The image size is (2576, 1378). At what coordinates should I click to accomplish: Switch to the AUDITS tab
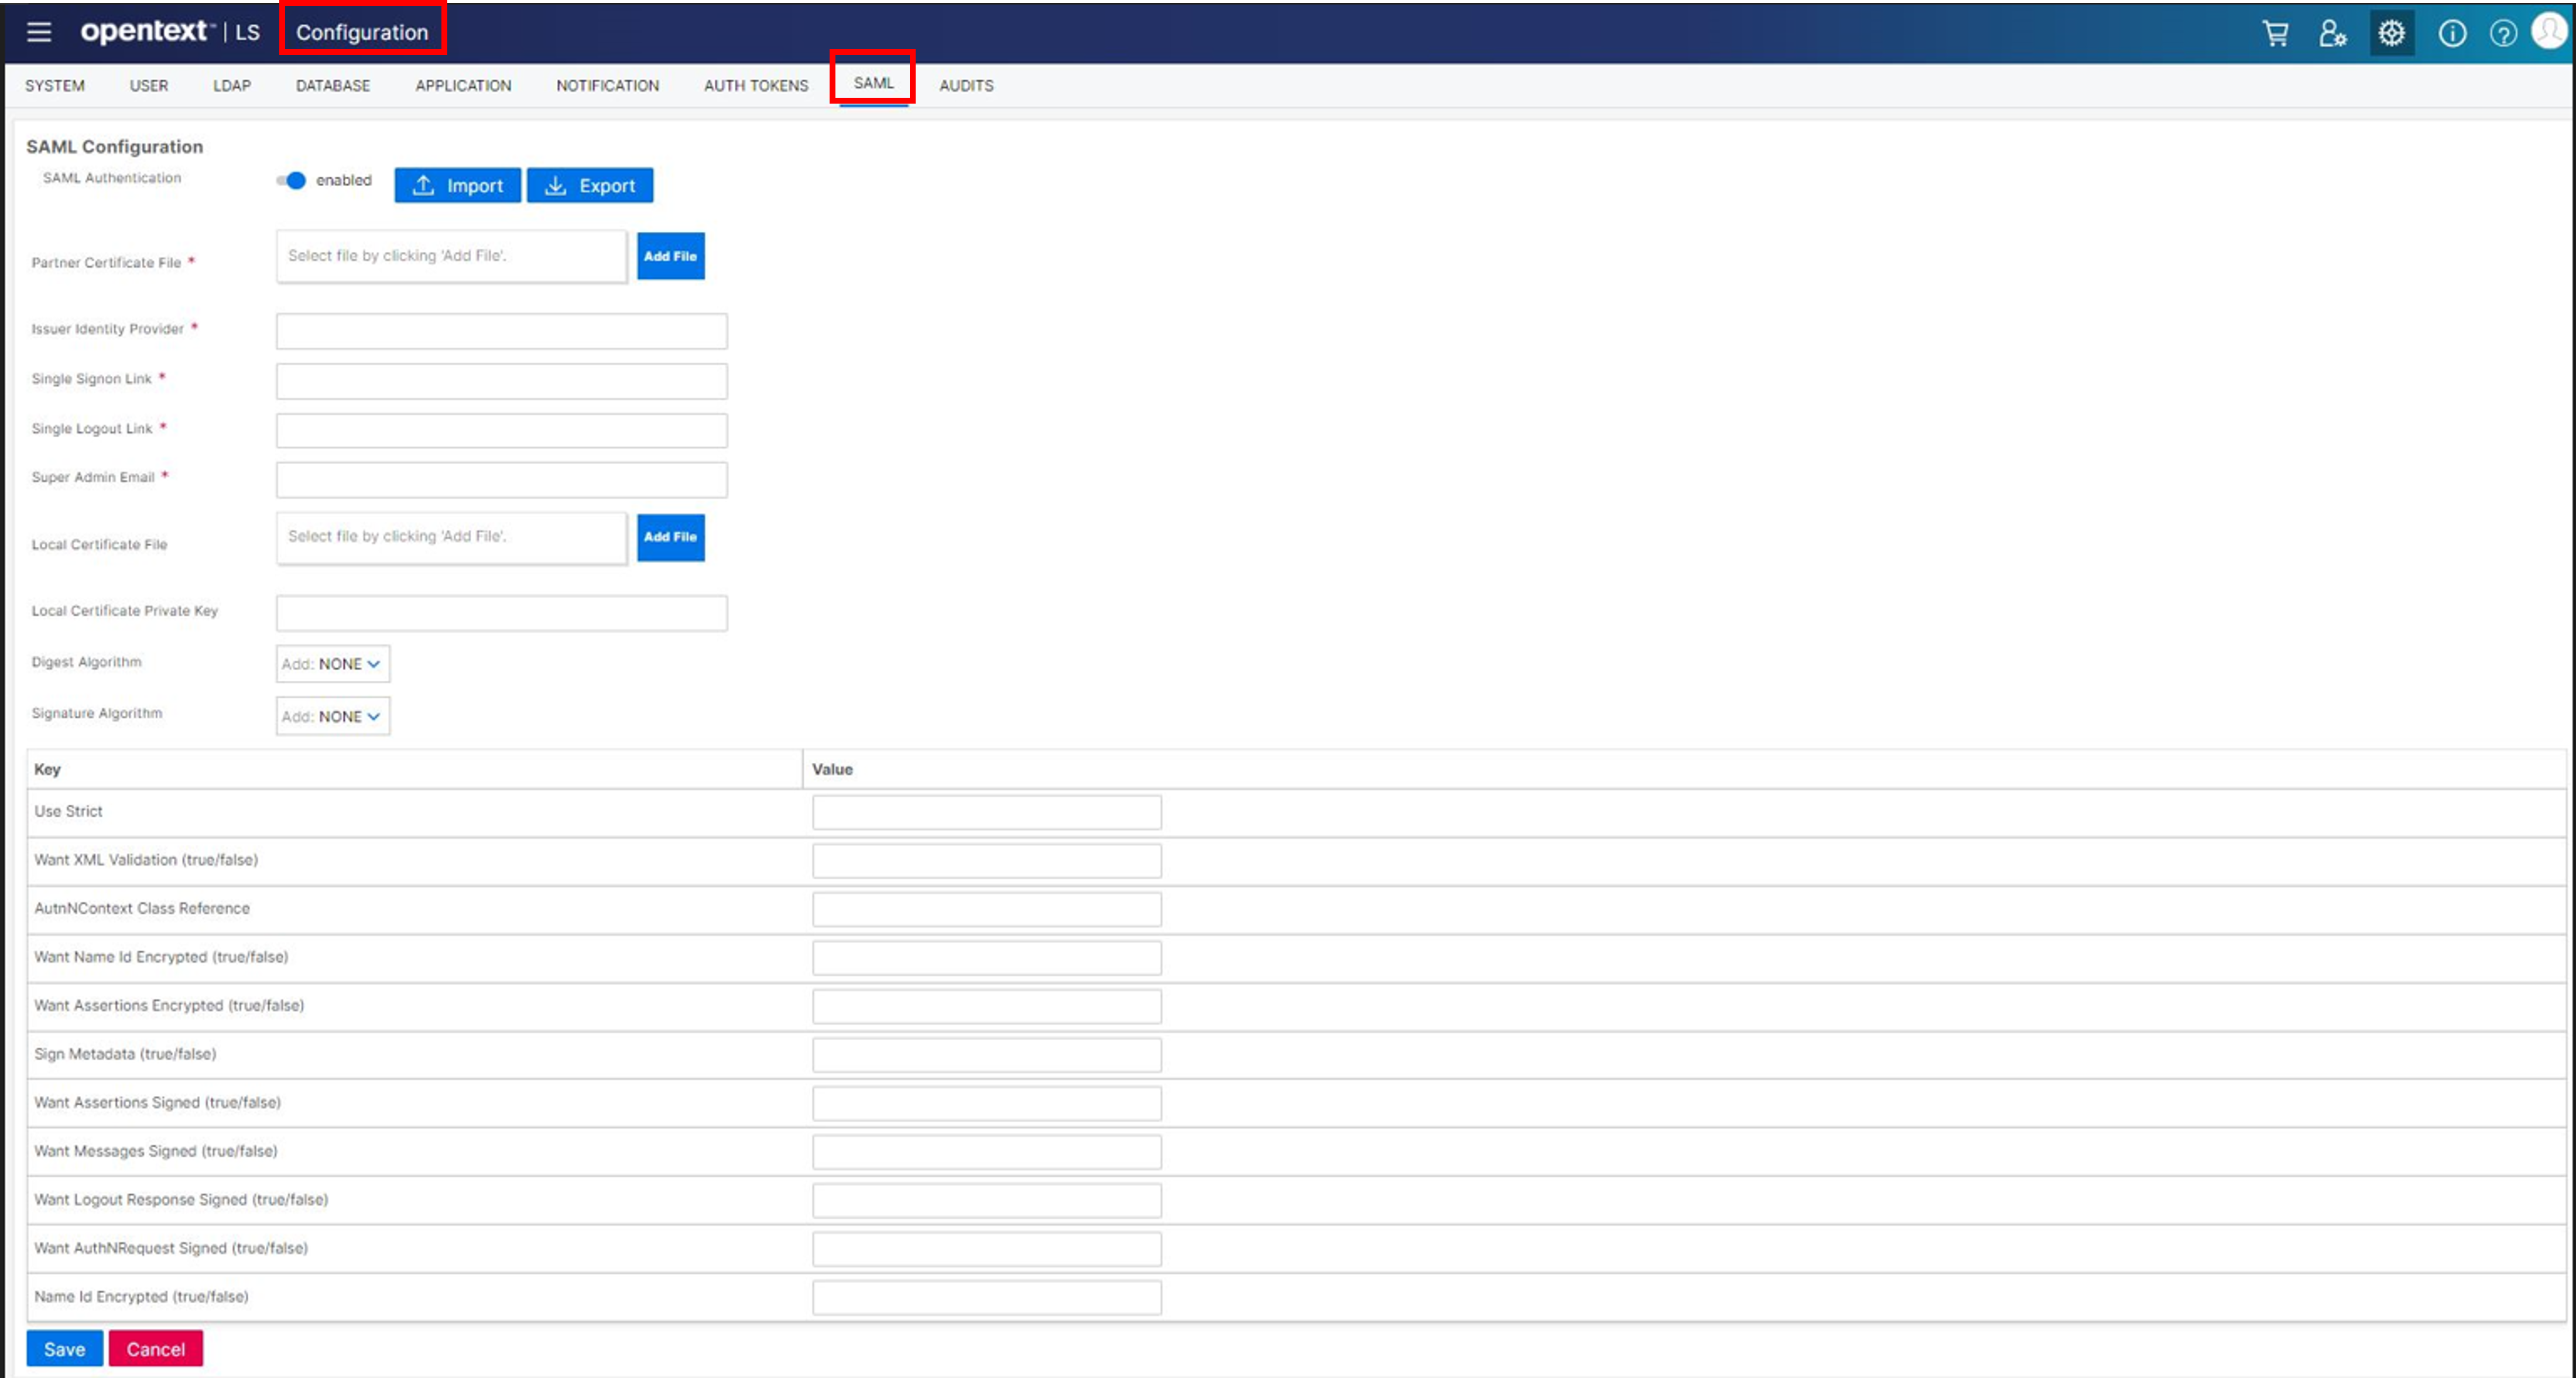tap(965, 85)
